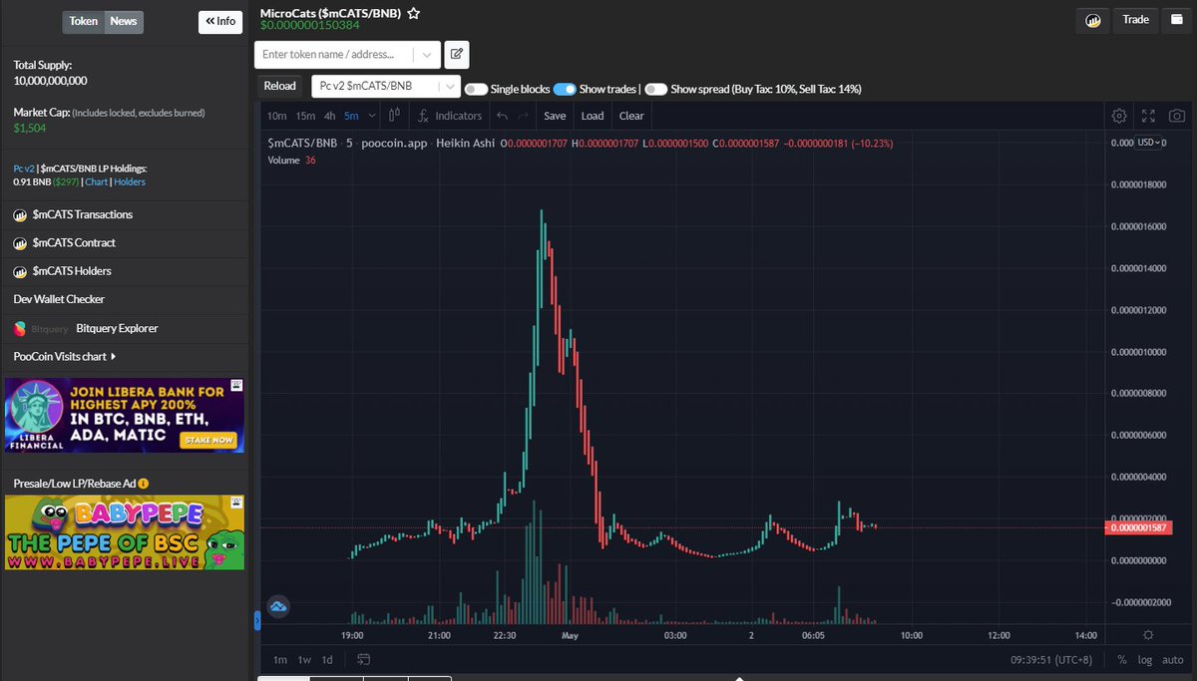1197x681 pixels.
Task: Open the PooCoin charts logo button
Action: tap(1093, 20)
